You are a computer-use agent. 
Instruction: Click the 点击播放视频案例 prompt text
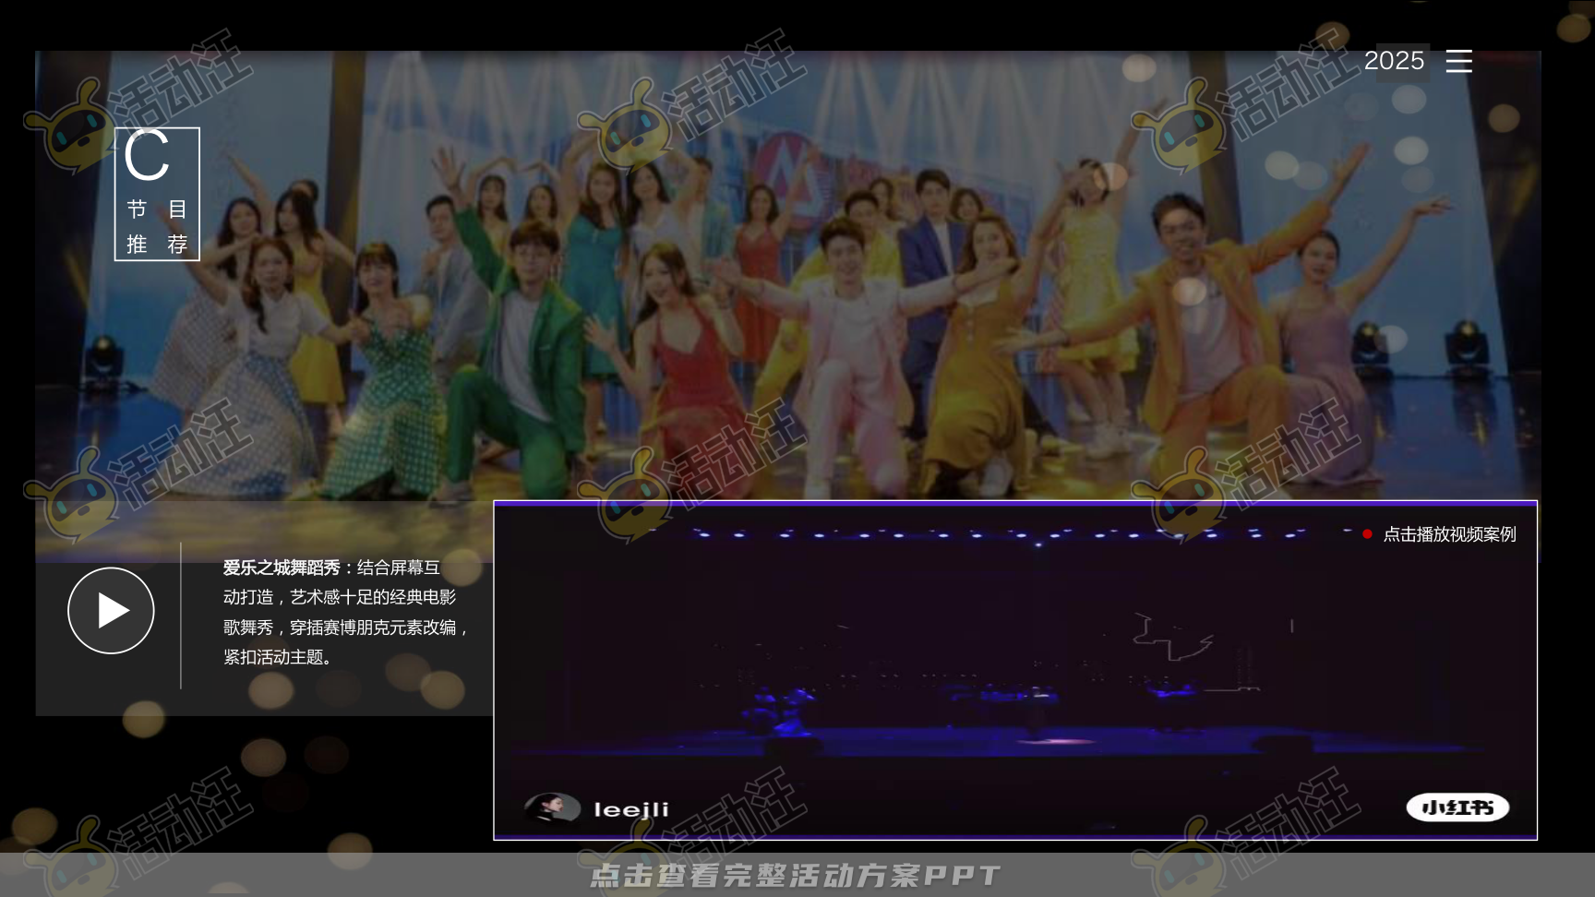(1447, 533)
